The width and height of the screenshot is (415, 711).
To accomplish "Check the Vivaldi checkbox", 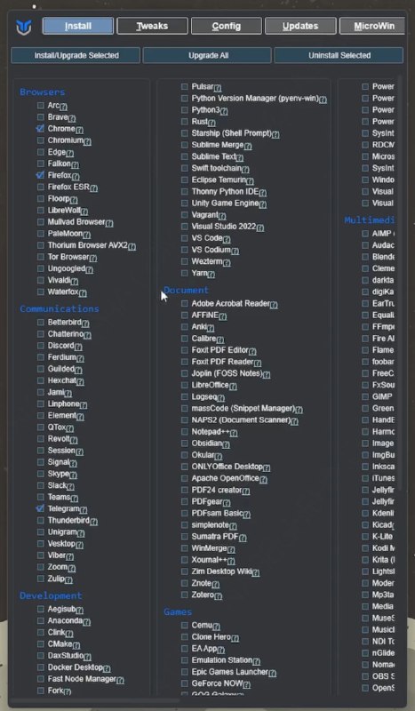I will 40,280.
